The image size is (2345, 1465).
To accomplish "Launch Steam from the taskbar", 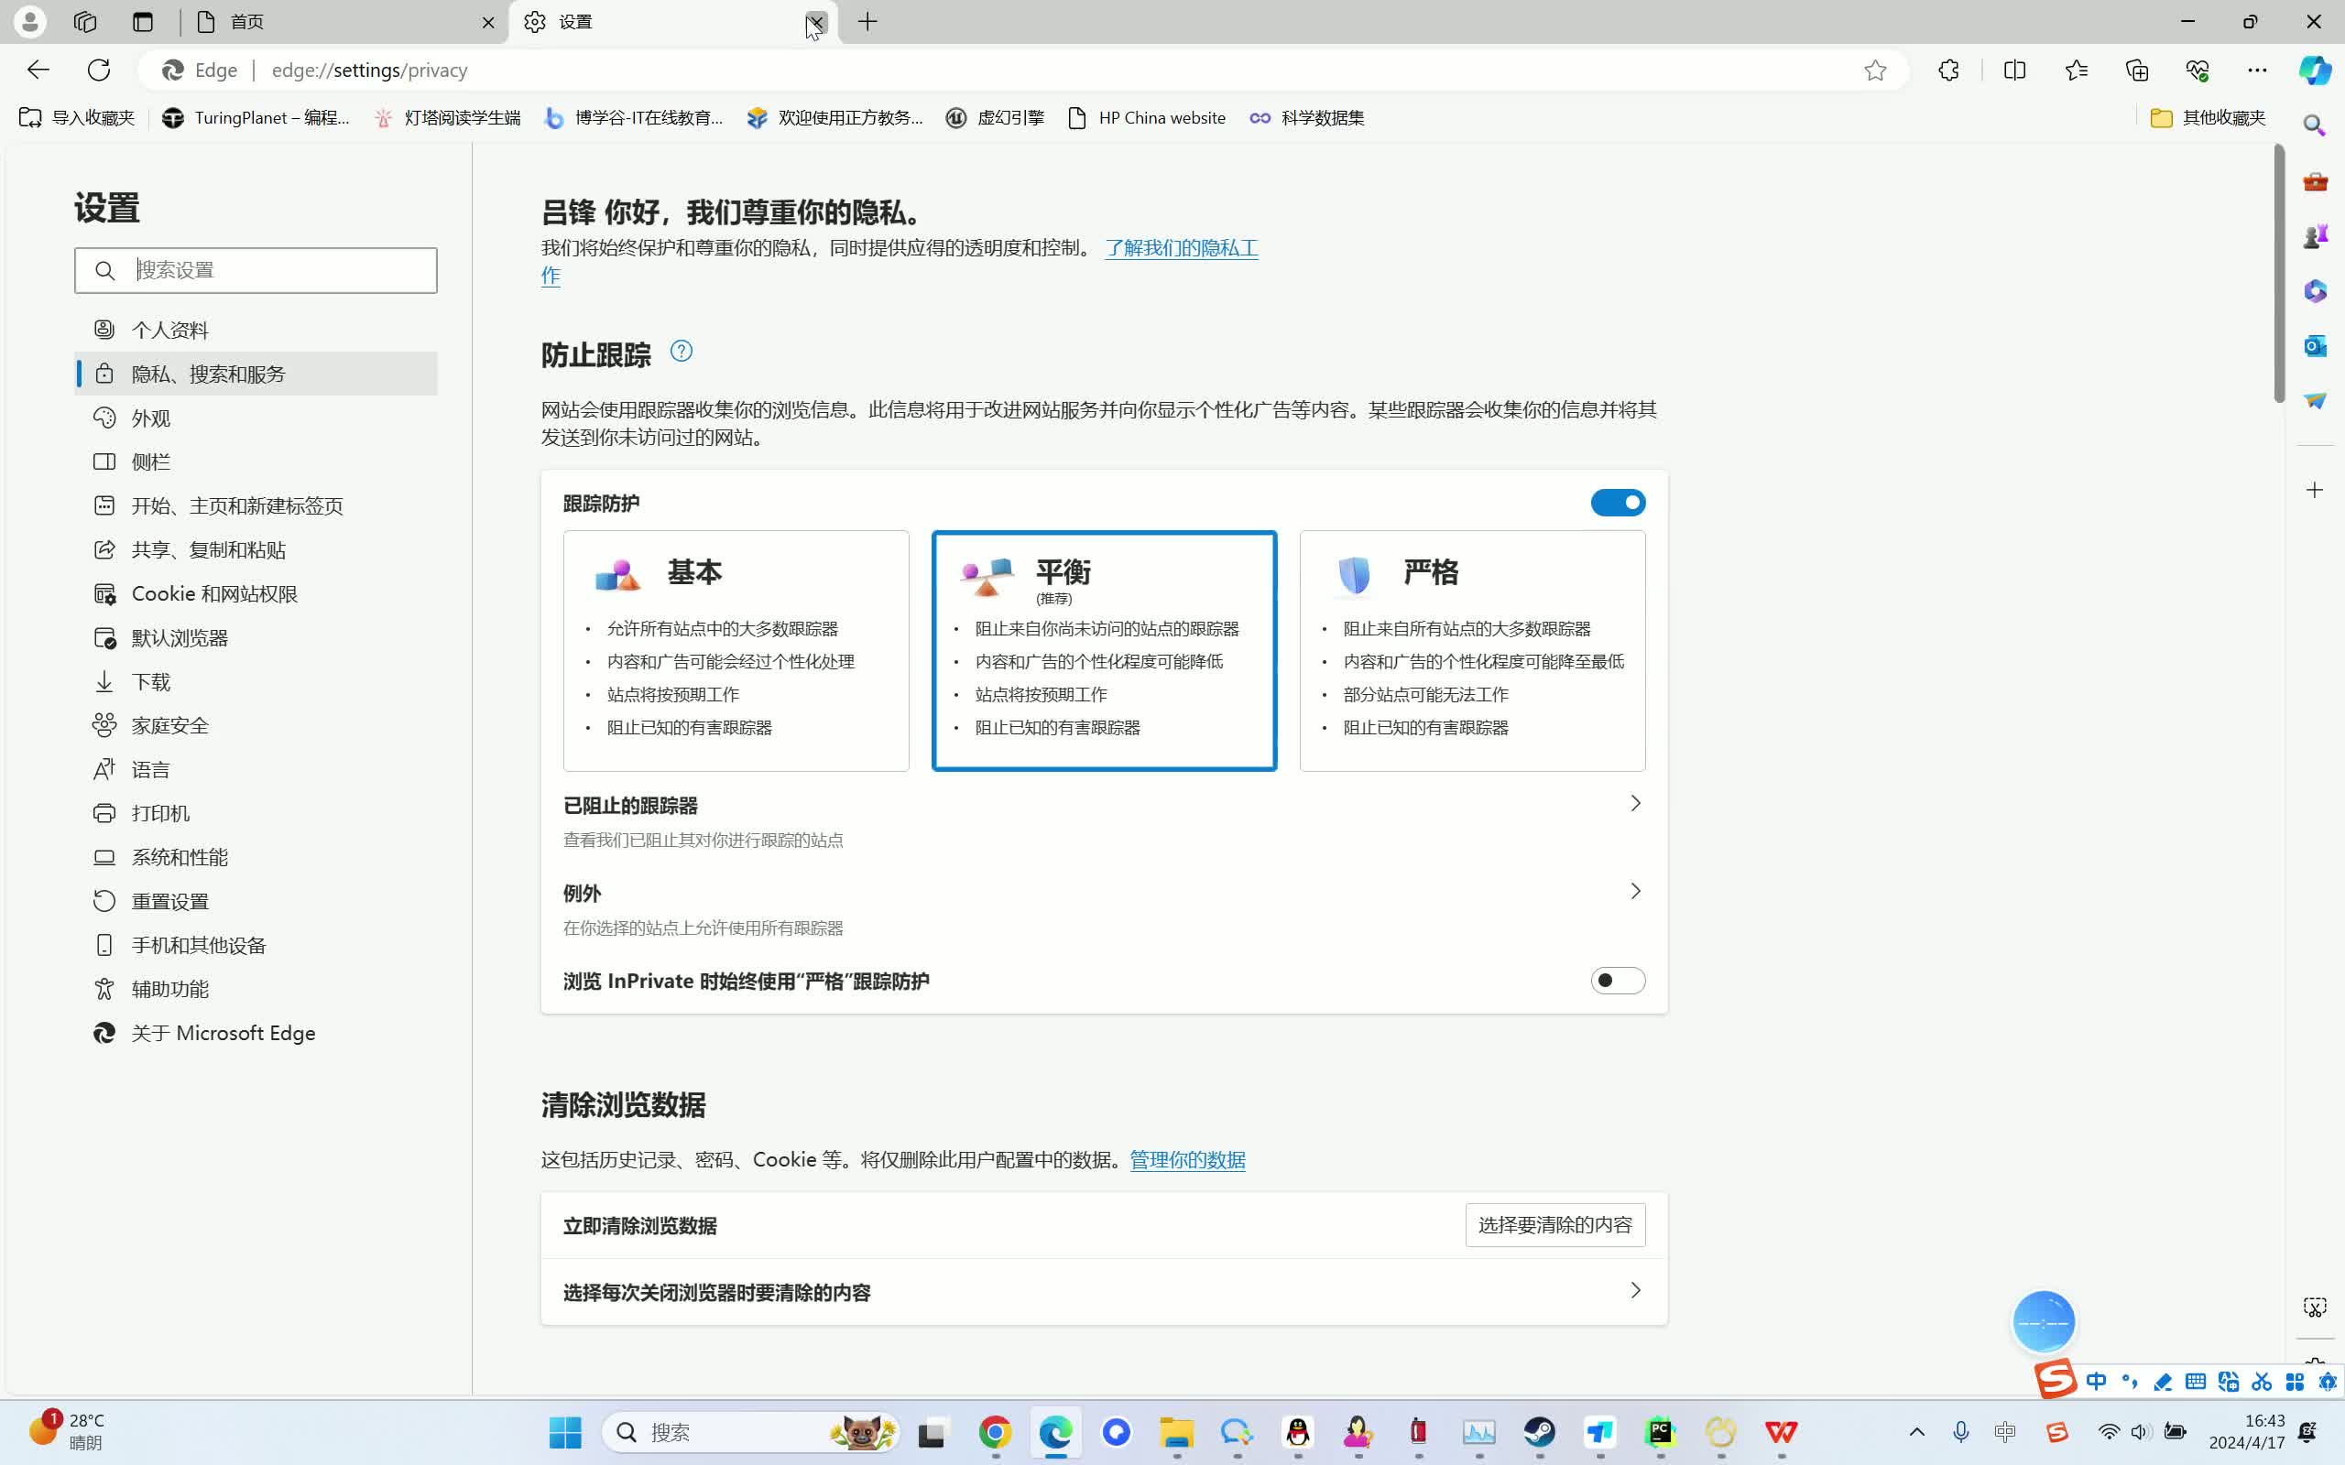I will 1540,1433.
